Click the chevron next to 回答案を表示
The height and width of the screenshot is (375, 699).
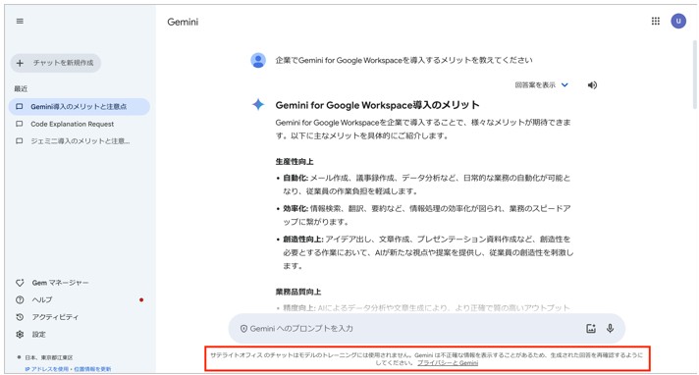(x=565, y=84)
